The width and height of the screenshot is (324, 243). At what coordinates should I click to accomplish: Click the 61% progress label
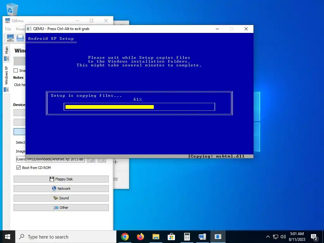138,99
